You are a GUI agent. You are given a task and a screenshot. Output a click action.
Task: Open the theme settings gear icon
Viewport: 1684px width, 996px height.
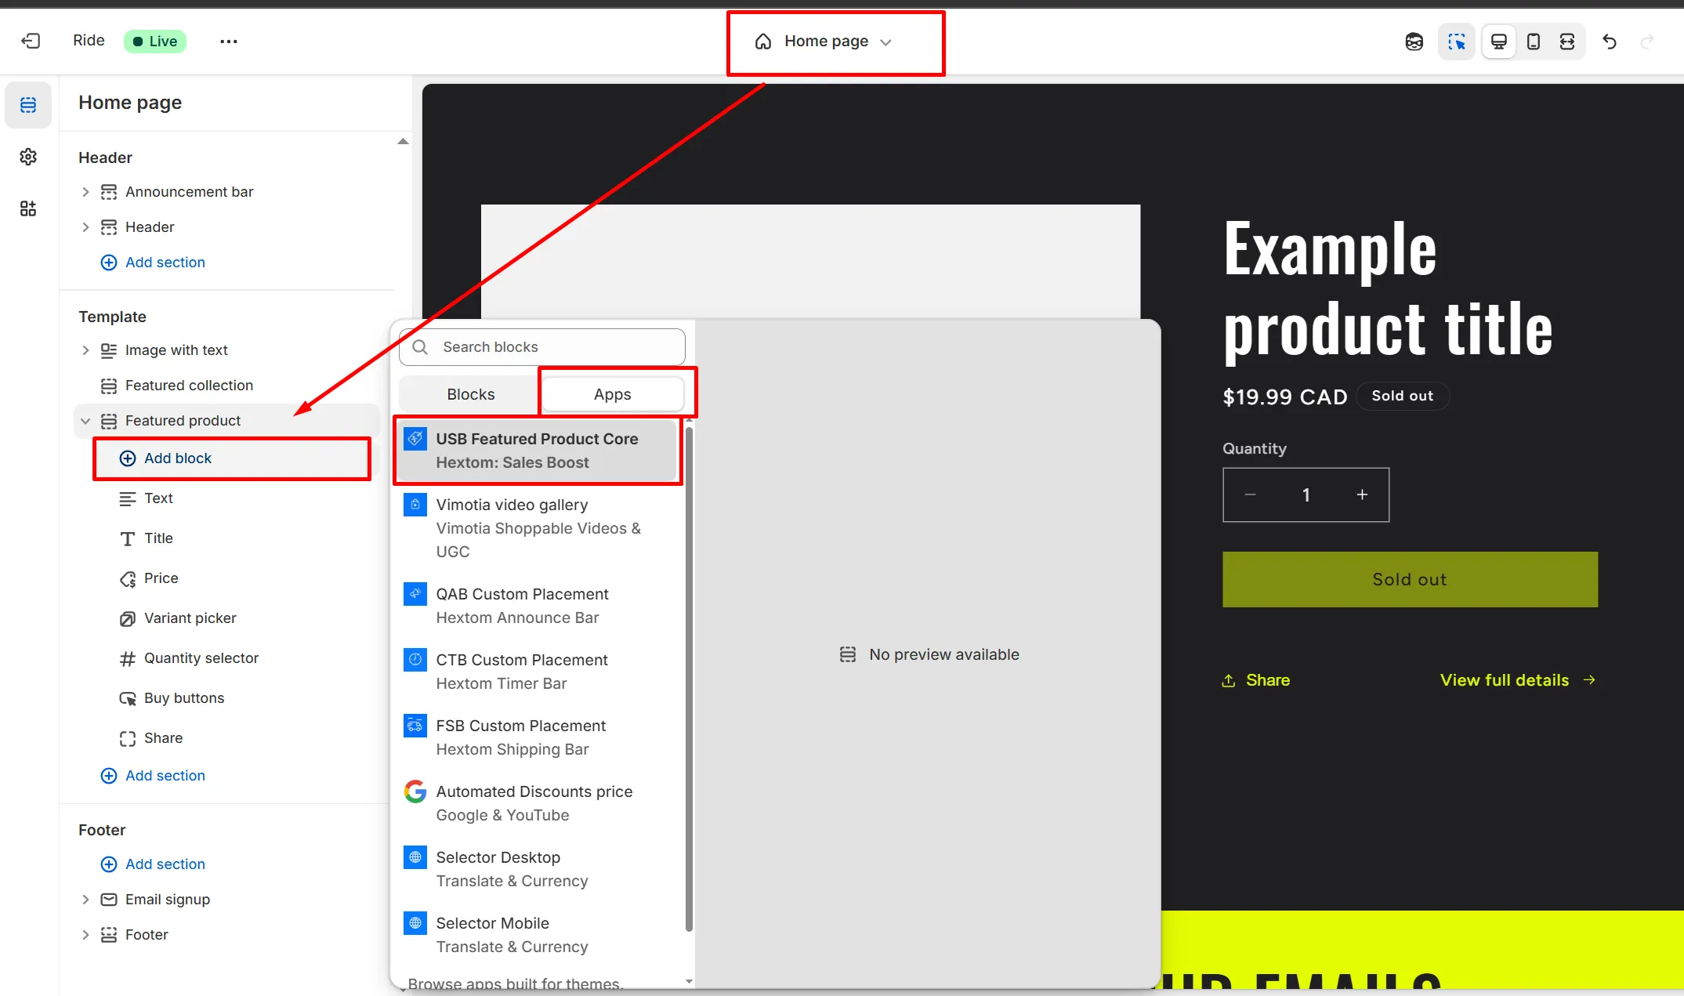click(x=28, y=157)
